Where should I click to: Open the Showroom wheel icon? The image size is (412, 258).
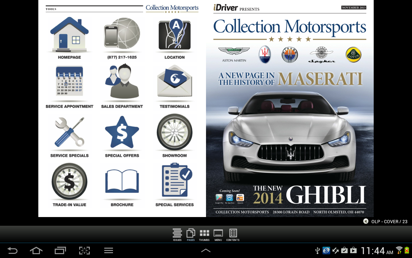(x=174, y=132)
